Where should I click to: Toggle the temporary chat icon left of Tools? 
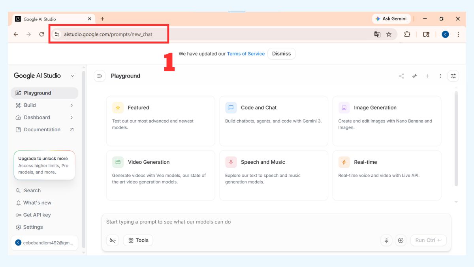point(113,240)
